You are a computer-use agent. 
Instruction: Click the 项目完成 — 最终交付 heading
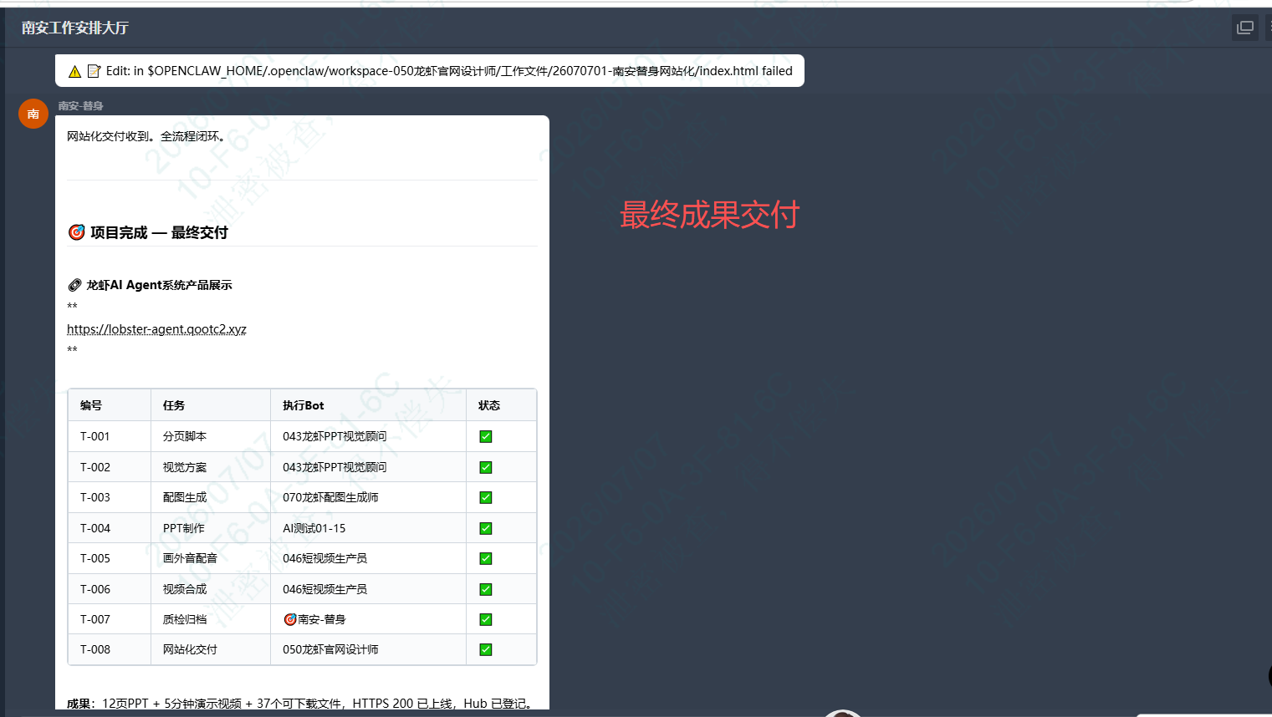pos(159,232)
